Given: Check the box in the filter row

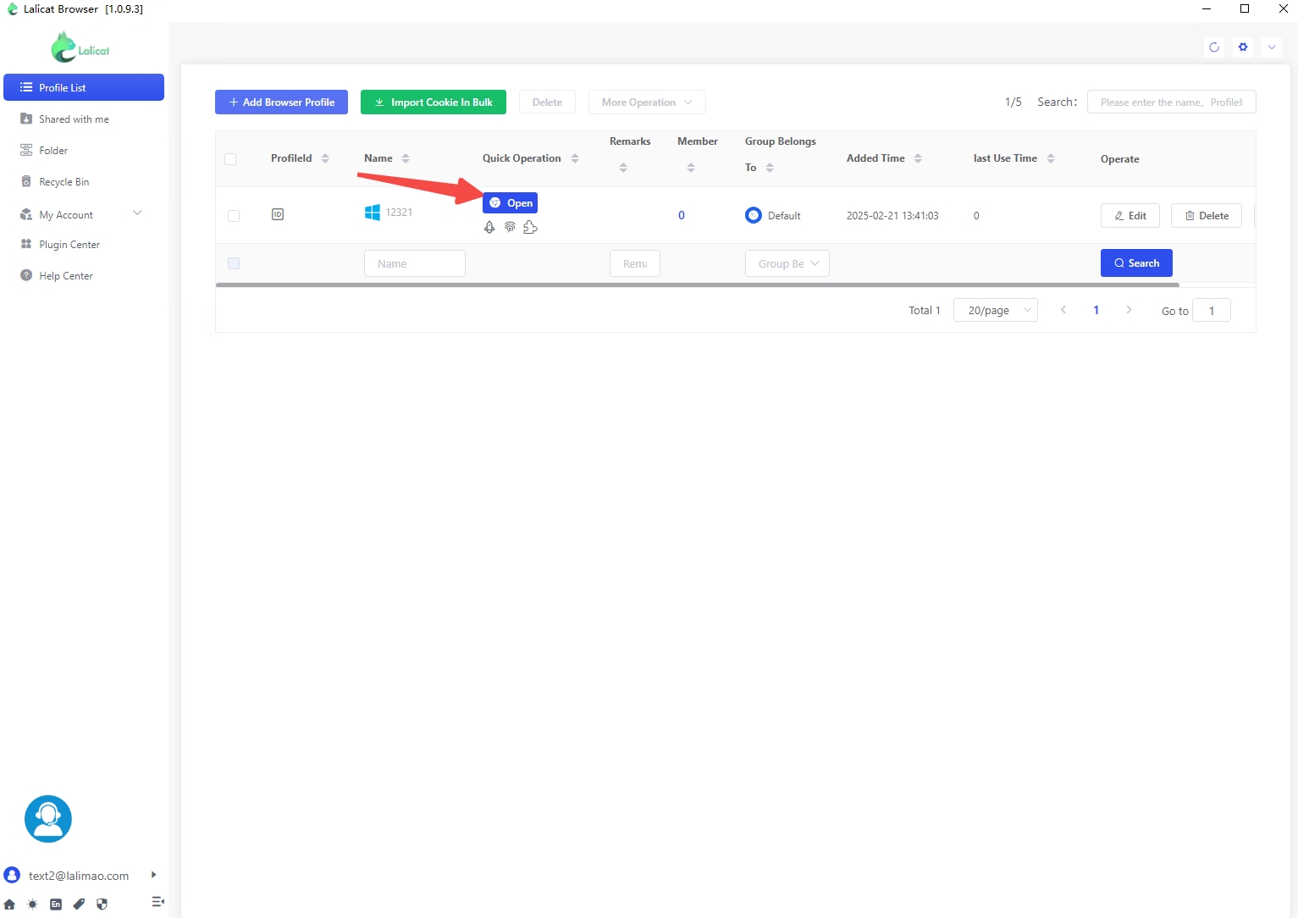Looking at the screenshot, I should (x=234, y=263).
